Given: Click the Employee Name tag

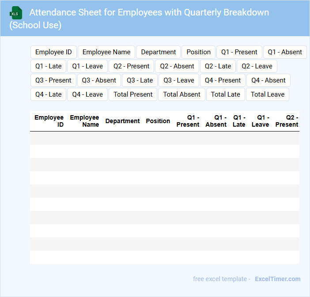Looking at the screenshot, I should (106, 52).
